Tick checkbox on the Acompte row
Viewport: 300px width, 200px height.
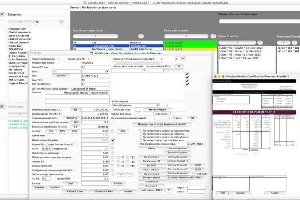(x=112, y=131)
